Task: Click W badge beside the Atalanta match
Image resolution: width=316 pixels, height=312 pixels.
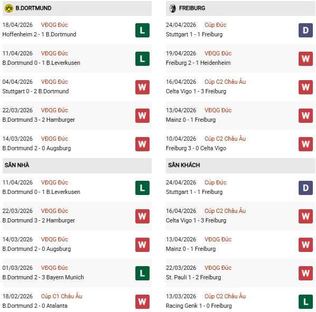Action: coord(142,301)
